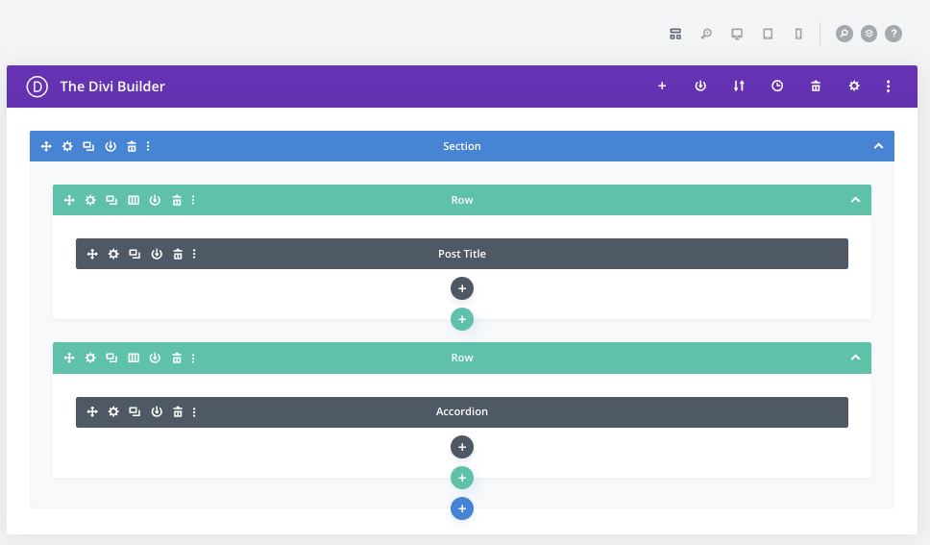
Task: Collapse the Row containing Accordion
Action: [855, 358]
